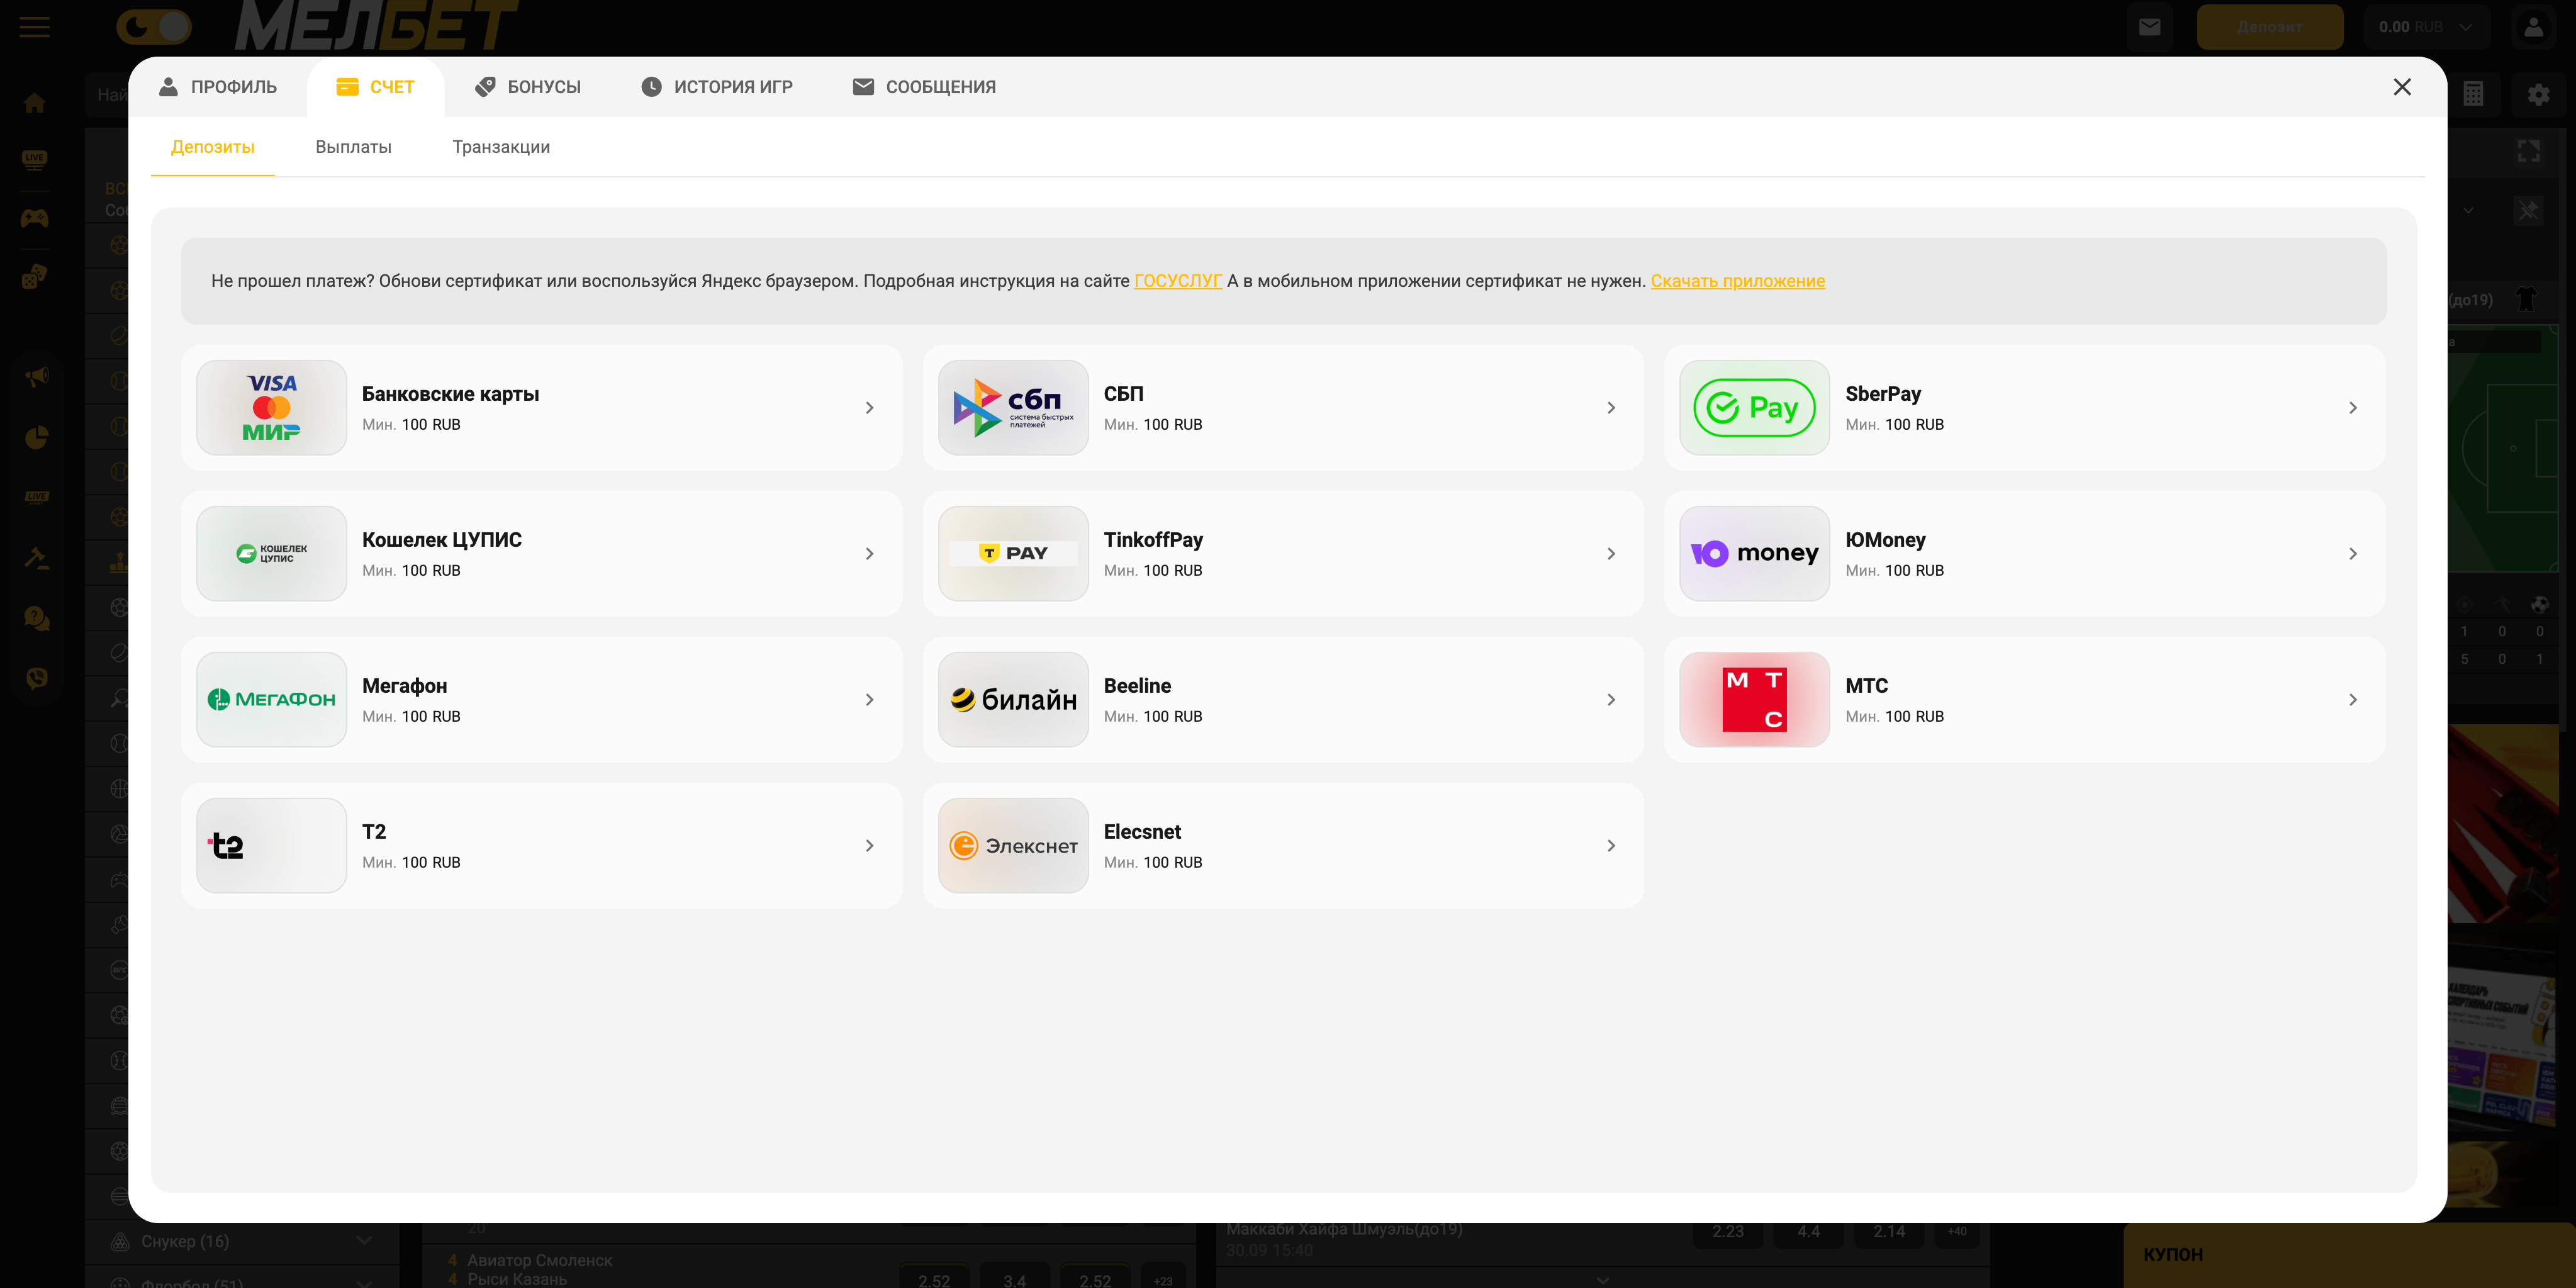This screenshot has height=1288, width=2576.
Task: Click the TinkoffPay logo tile
Action: coord(1012,553)
